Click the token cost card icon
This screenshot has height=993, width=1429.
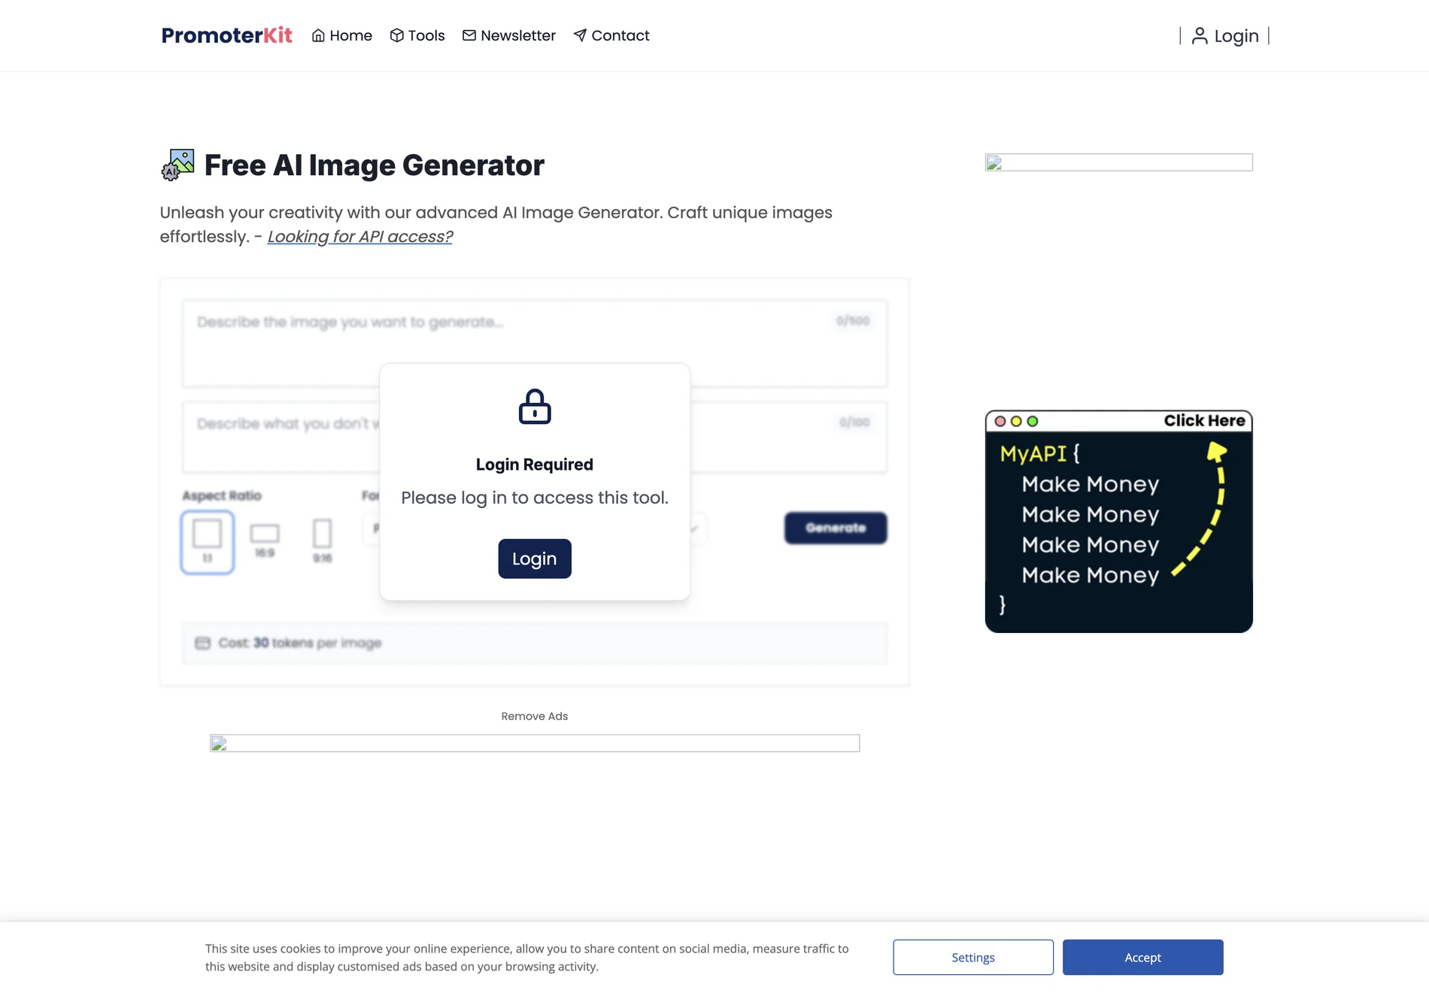tap(202, 643)
